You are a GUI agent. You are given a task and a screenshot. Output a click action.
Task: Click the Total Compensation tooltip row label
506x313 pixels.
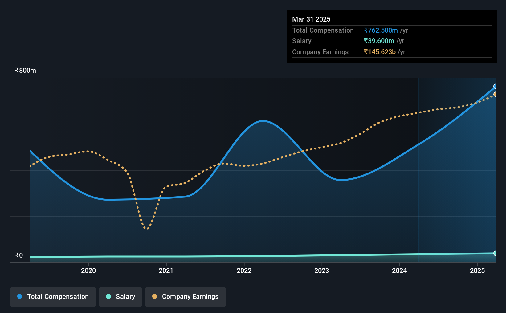click(x=323, y=30)
